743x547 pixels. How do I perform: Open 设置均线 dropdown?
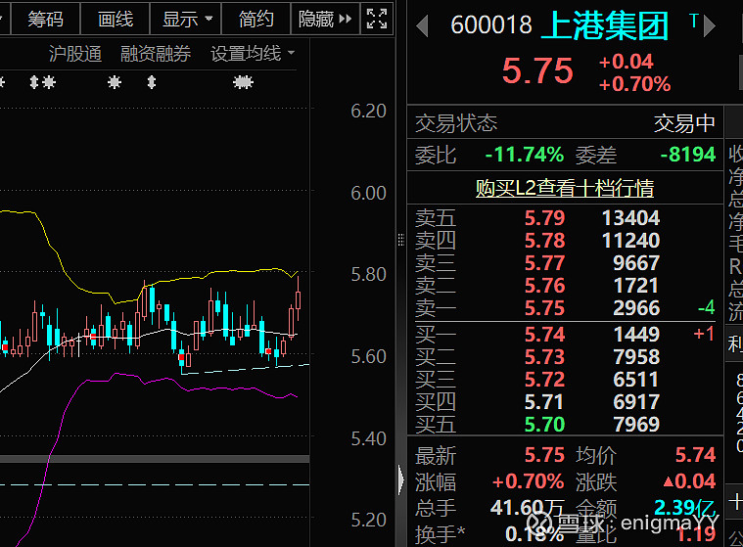(x=253, y=54)
